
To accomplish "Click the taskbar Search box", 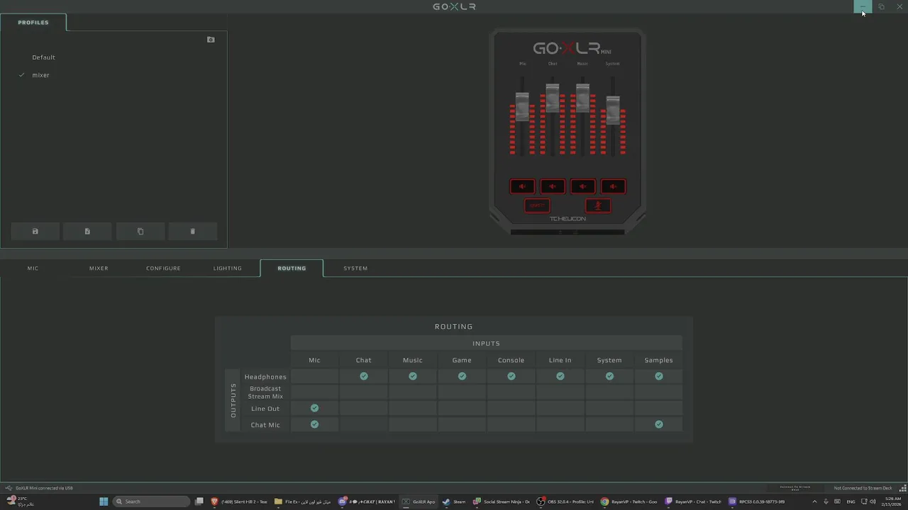I will [x=152, y=501].
